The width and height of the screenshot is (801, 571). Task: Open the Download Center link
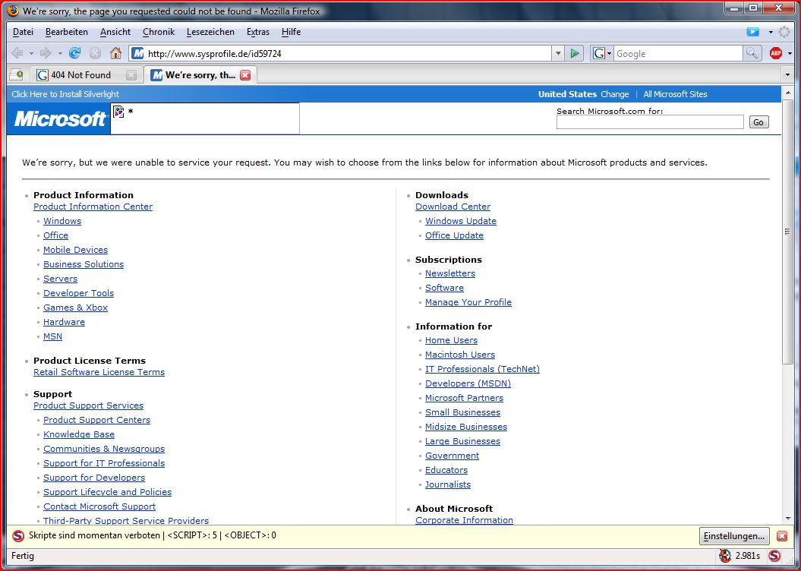453,207
